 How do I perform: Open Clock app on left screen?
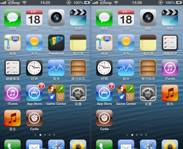(34, 68)
